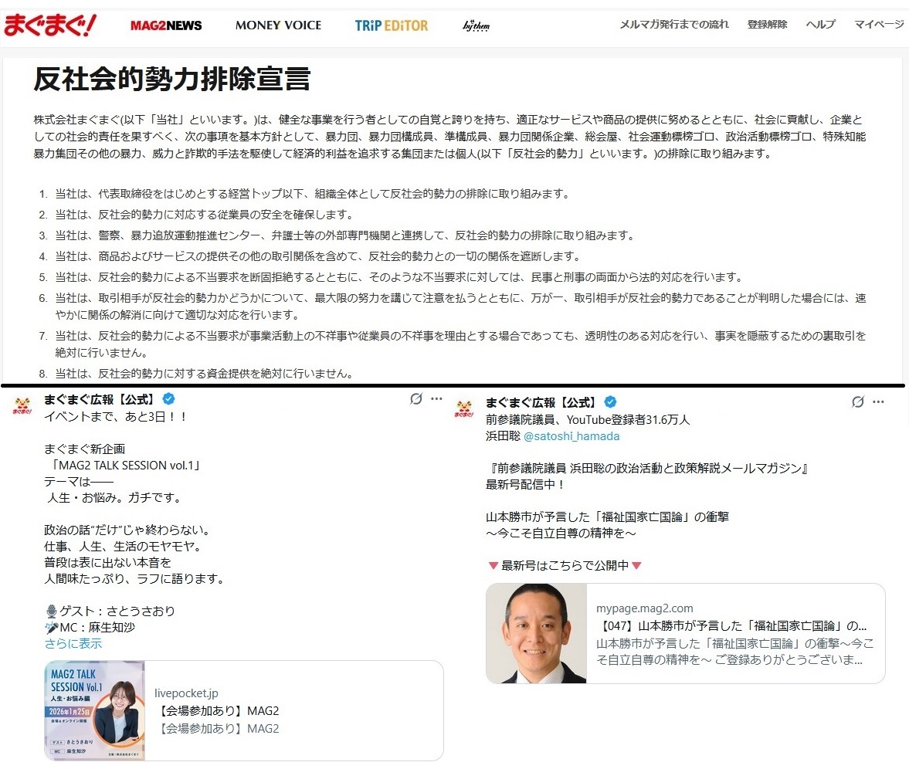Viewport: 909px width, 769px height.
Task: Go to メルマガ発行までの流れ
Action: coord(674,25)
